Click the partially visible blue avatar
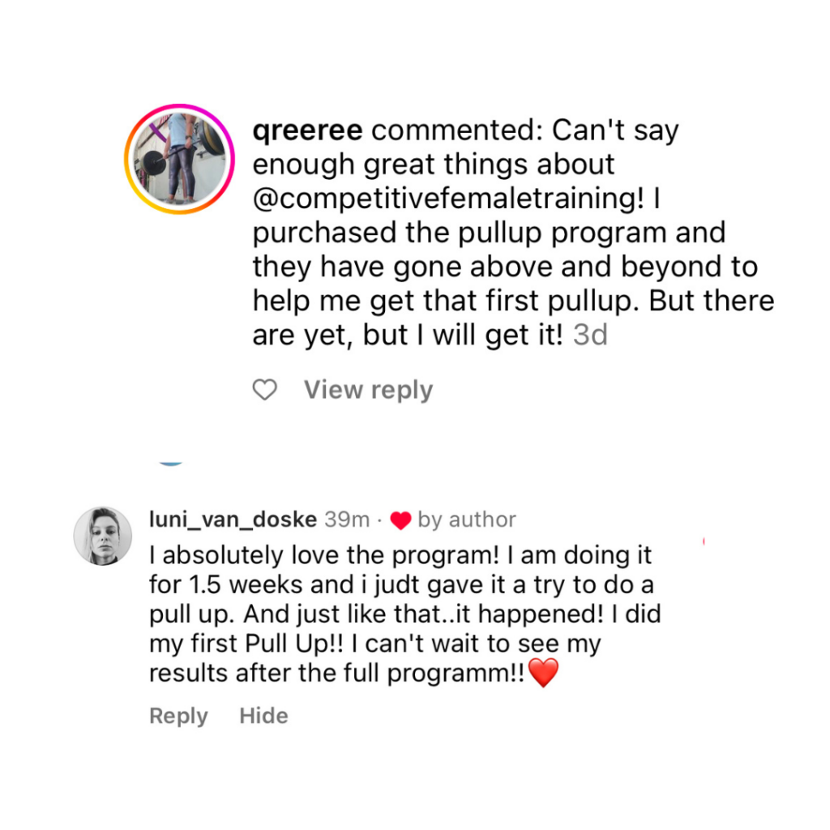This screenshot has height=830, width=830. click(170, 462)
